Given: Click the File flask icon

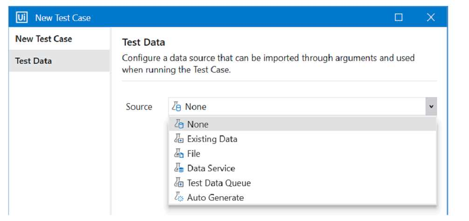Looking at the screenshot, I should (x=179, y=154).
